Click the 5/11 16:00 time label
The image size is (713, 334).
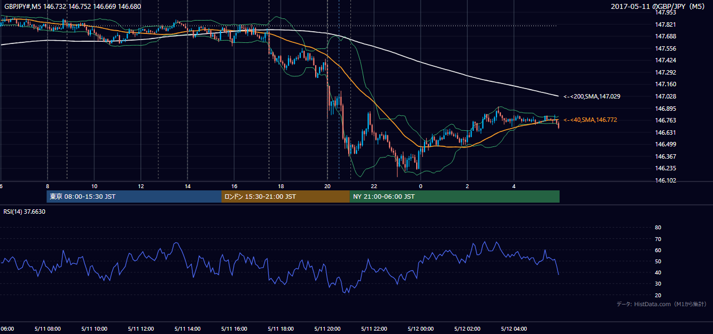pos(234,328)
